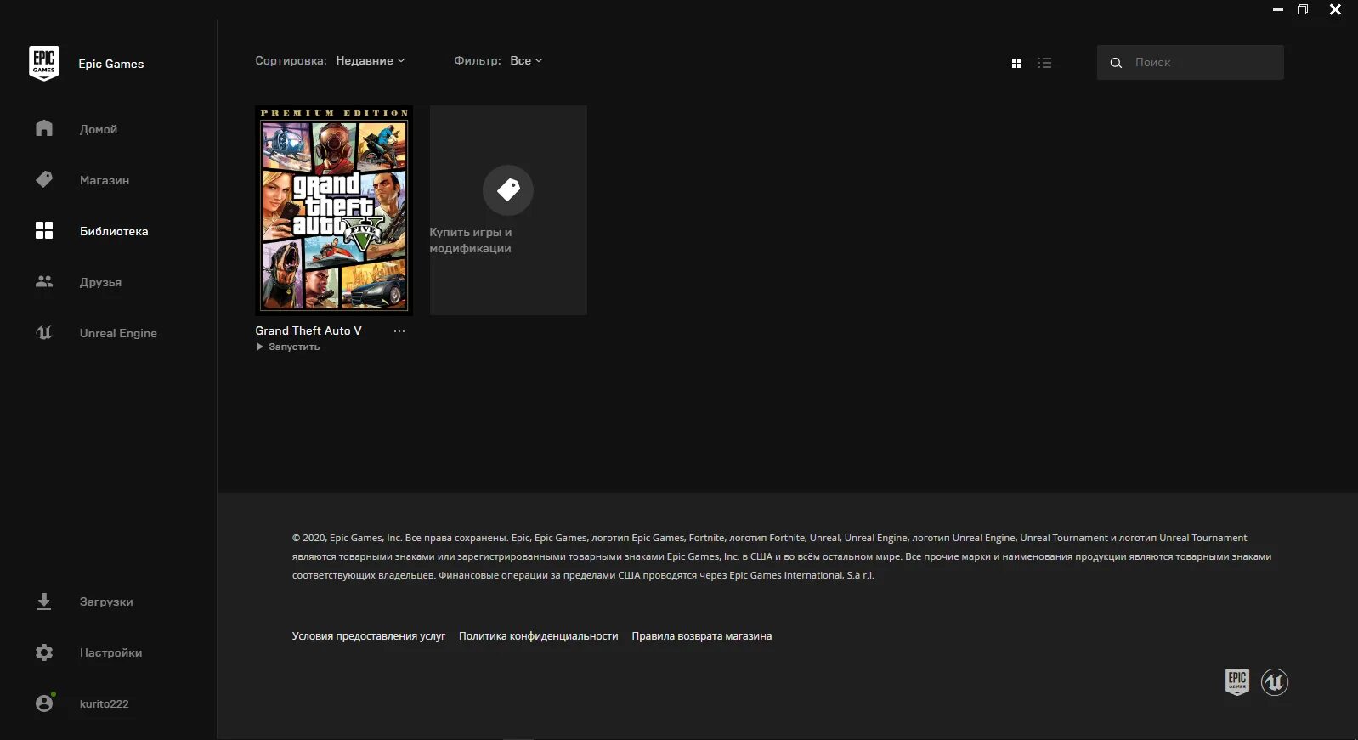This screenshot has height=740, width=1358.
Task: Close the Epic Games launcher window
Action: tap(1335, 9)
